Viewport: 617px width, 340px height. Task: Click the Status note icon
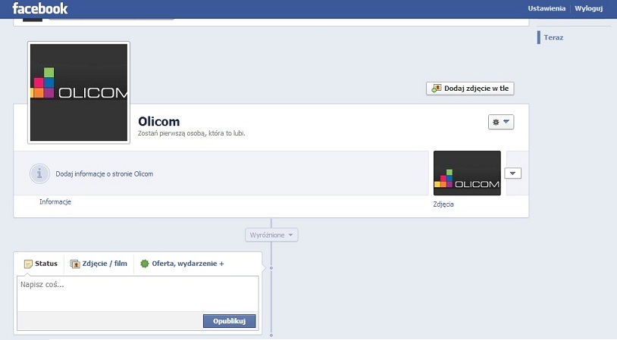pos(28,264)
